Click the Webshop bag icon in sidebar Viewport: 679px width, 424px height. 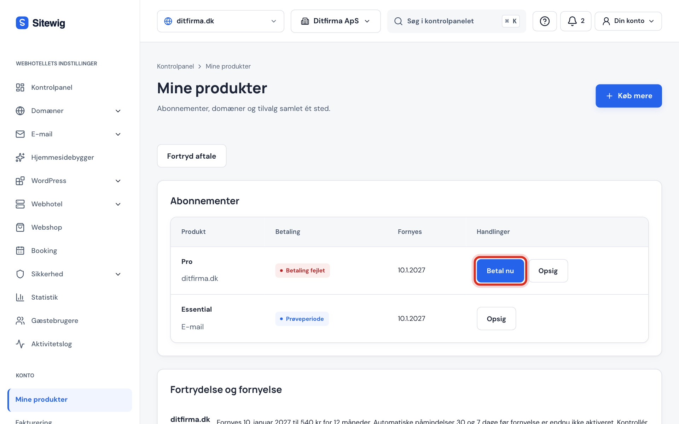point(20,227)
